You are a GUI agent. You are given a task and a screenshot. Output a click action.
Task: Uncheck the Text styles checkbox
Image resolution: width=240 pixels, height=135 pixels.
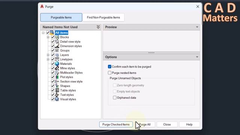click(x=52, y=95)
